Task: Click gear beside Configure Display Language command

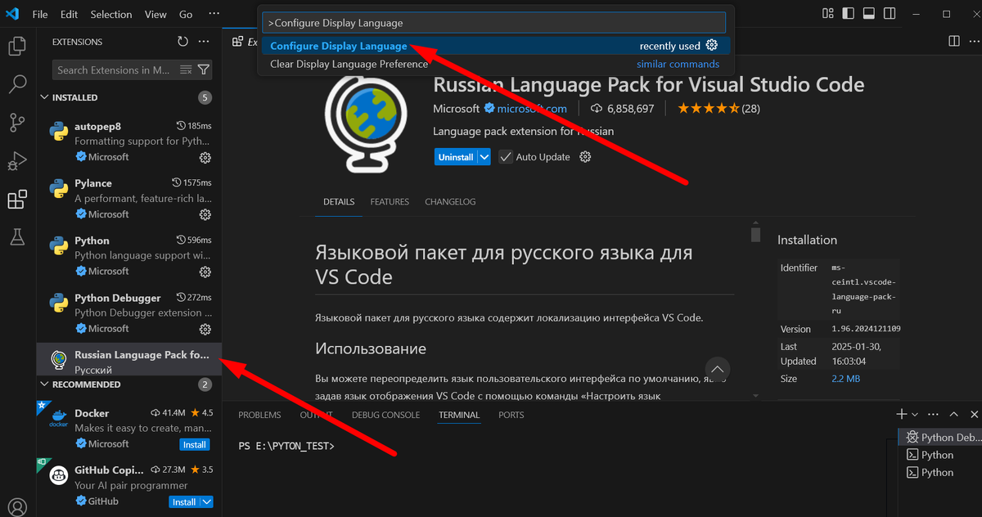Action: [x=712, y=46]
